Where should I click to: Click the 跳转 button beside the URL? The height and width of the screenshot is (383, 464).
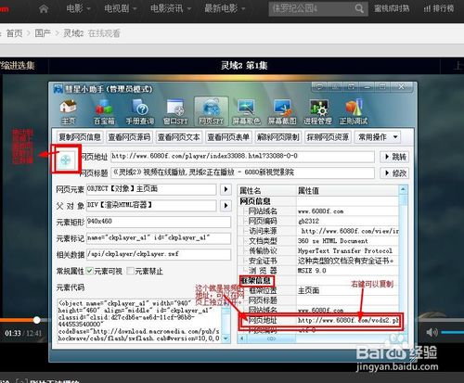[394, 157]
